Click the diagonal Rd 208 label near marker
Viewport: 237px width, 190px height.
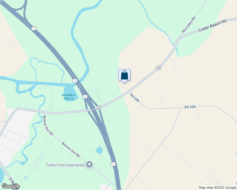134,98
